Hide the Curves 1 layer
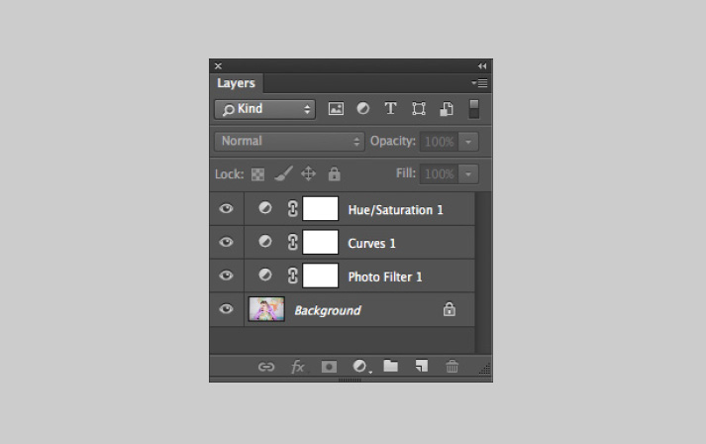706x444 pixels. [x=226, y=242]
